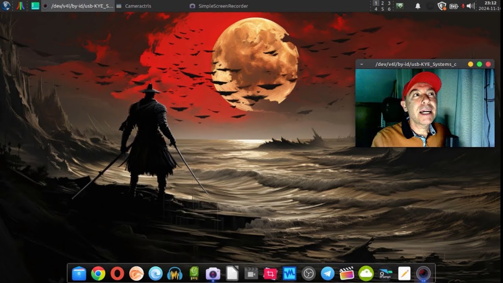
Task: Launch the pink crop screenshot tool
Action: pos(270,273)
